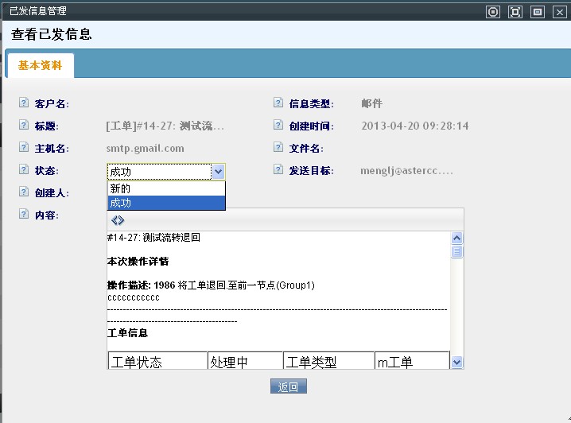Click the help icon beside 客户名
571x423 pixels.
(x=24, y=103)
